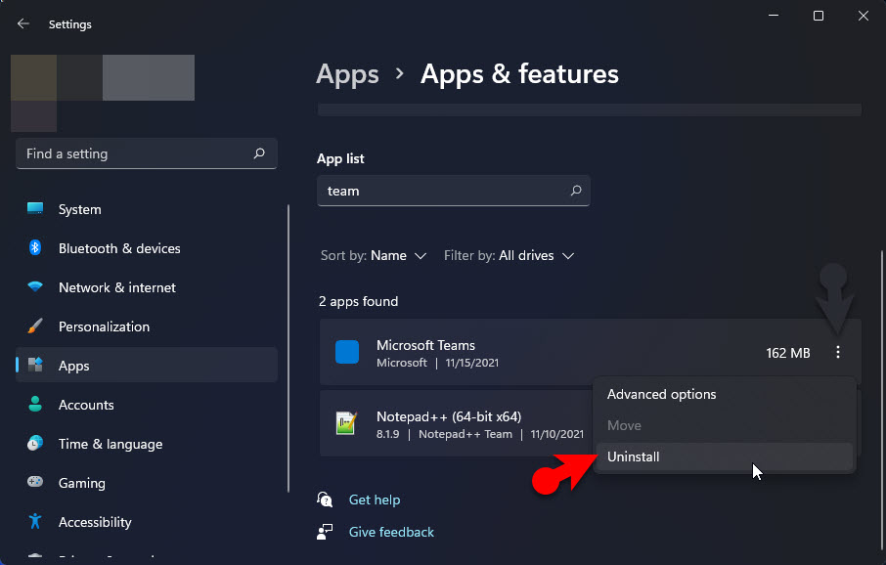Open the Accounts person icon
Viewport: 886px width, 565px height.
coord(35,404)
